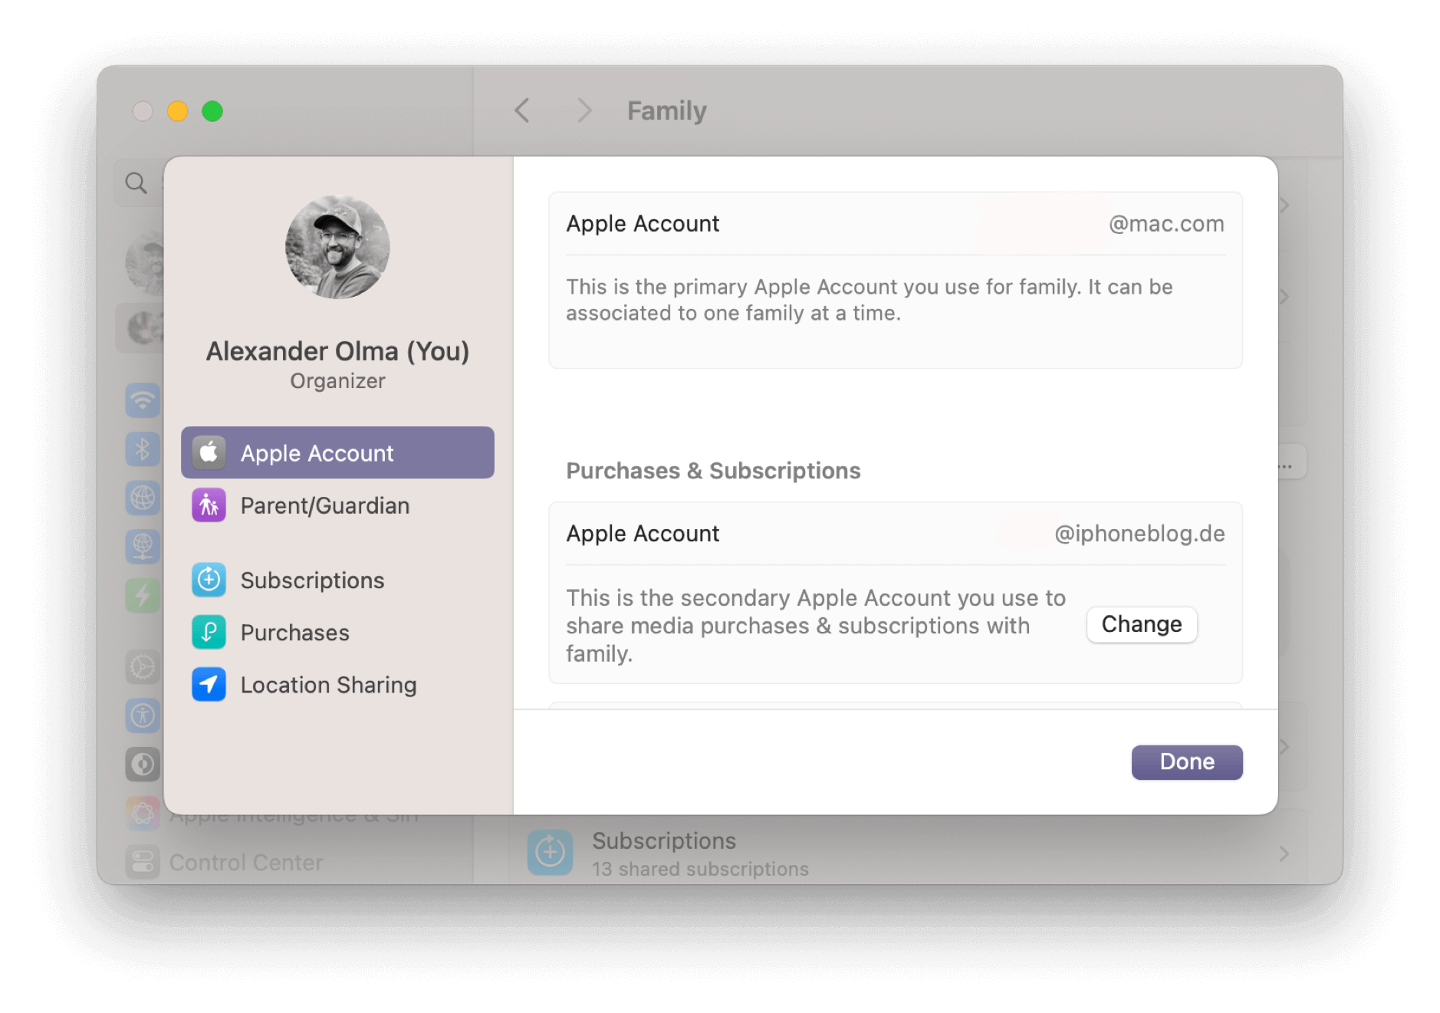Open the Parent/Guardian section
Screen dimensions: 1440x1013
[337, 505]
